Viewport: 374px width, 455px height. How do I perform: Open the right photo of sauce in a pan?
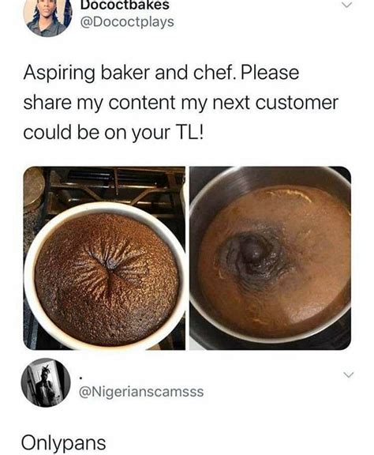(270, 258)
